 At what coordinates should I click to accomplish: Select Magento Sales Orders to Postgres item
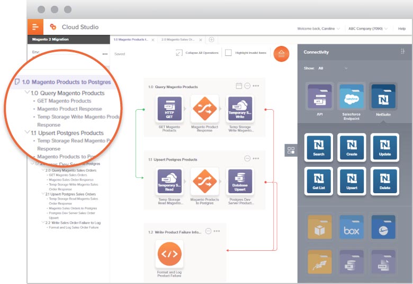[73, 208]
